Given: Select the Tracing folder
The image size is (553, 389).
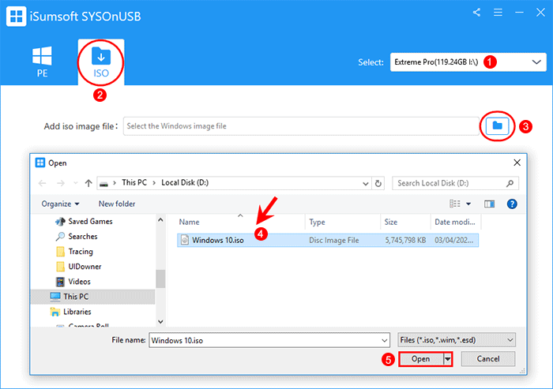Looking at the screenshot, I should (x=75, y=252).
